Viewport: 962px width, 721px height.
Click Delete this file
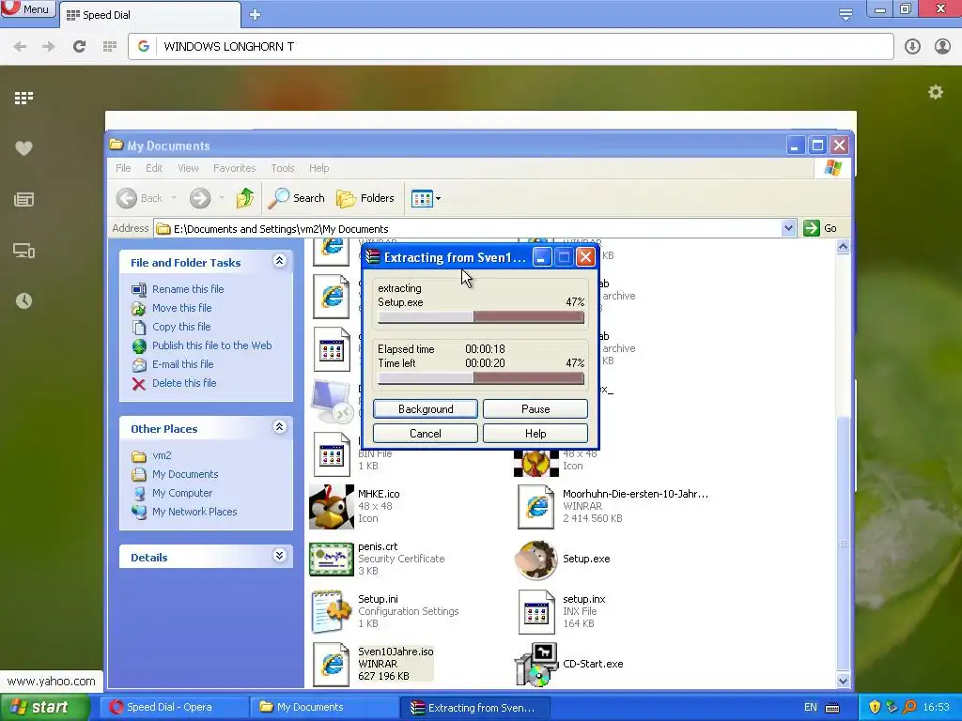(x=184, y=383)
